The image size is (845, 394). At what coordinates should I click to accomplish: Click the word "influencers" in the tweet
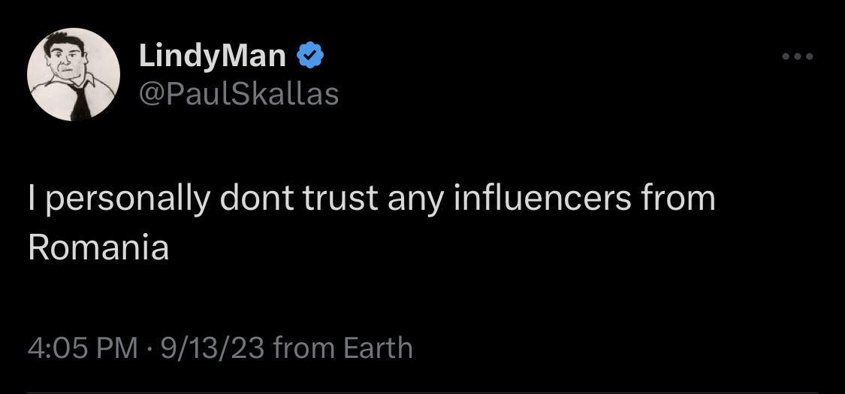(542, 200)
